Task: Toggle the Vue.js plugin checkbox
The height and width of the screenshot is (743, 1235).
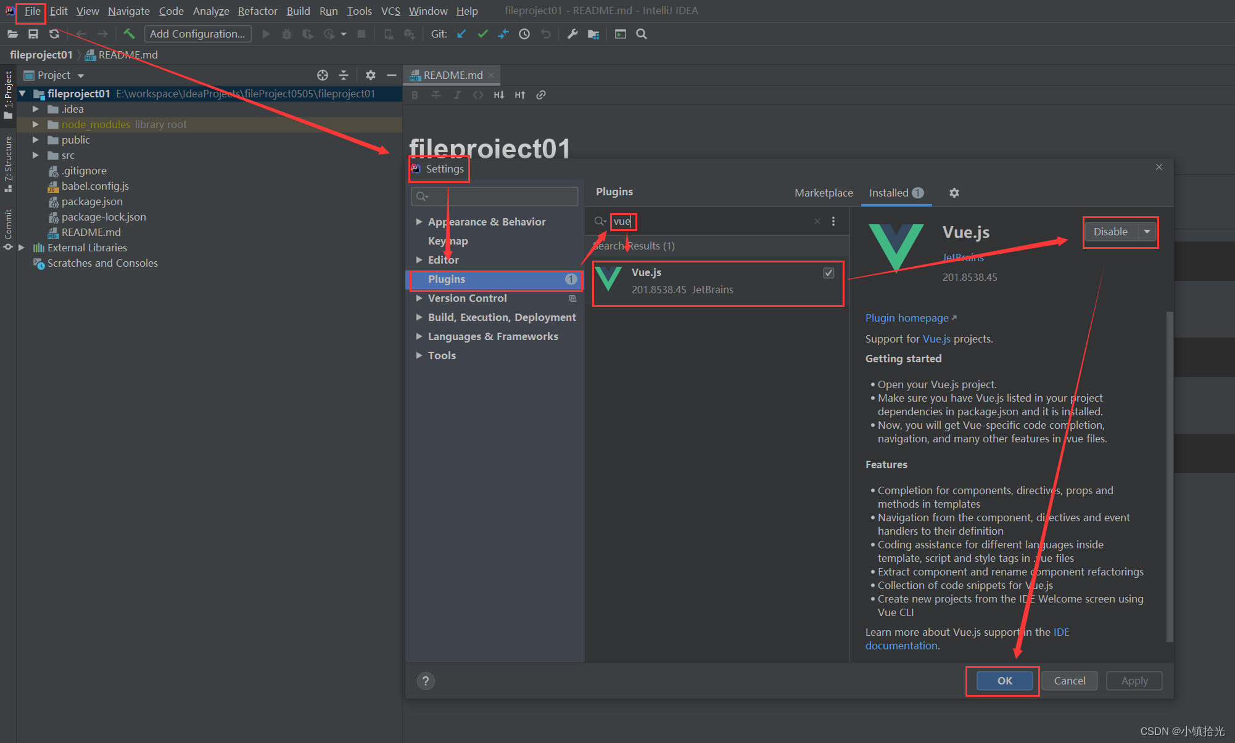Action: click(x=828, y=272)
